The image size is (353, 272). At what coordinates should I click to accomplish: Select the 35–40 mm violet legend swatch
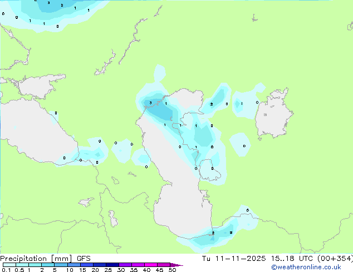(x=138, y=265)
